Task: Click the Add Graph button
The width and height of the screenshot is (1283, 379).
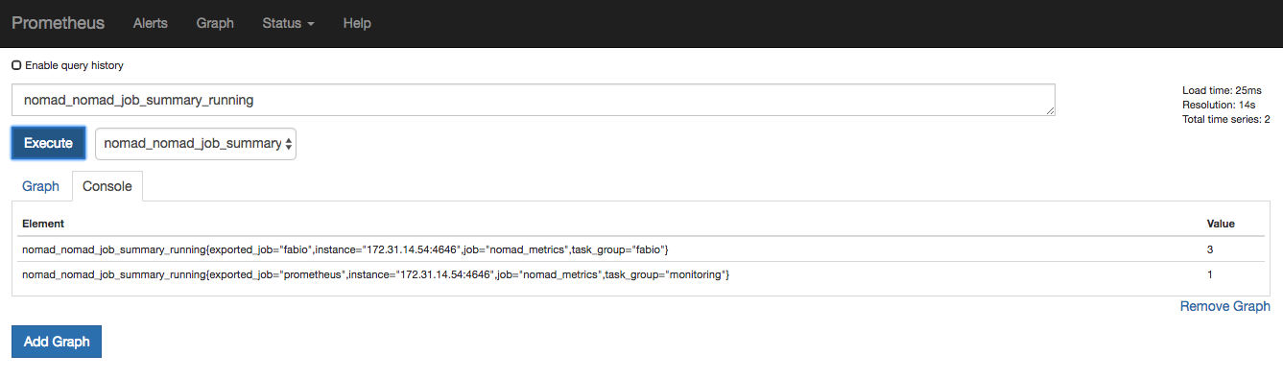Action: pos(57,342)
